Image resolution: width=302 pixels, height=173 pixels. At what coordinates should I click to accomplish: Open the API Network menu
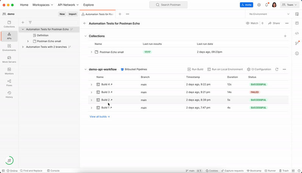pos(68,5)
